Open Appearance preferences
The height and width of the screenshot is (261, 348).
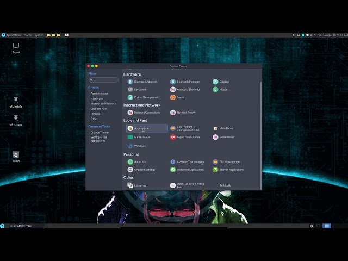point(147,128)
